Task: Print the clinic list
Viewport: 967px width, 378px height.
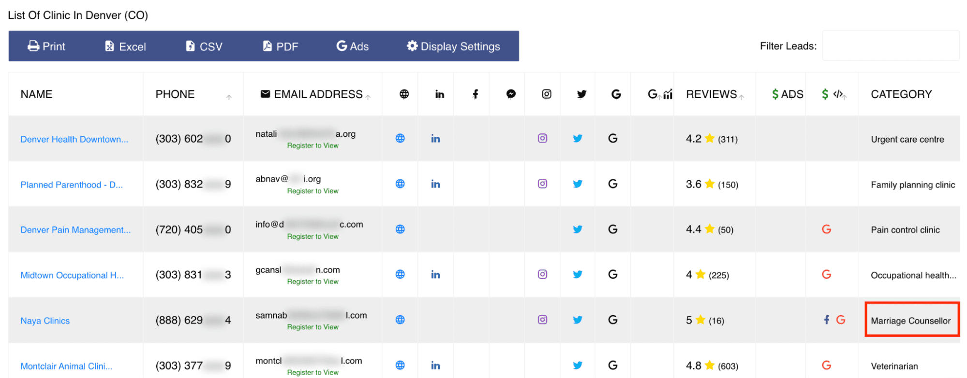Action: 46,46
